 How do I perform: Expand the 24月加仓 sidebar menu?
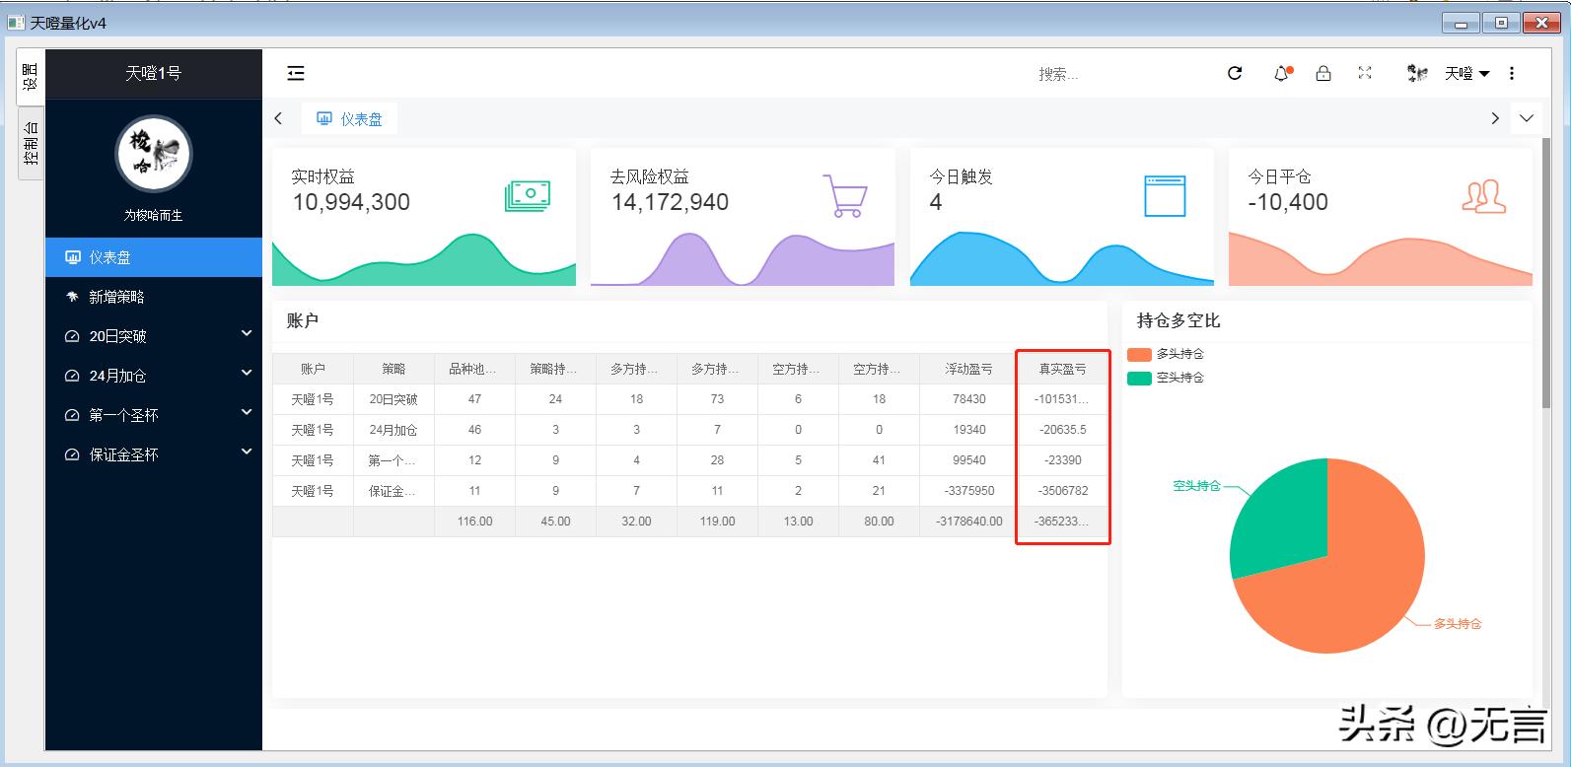pos(153,376)
